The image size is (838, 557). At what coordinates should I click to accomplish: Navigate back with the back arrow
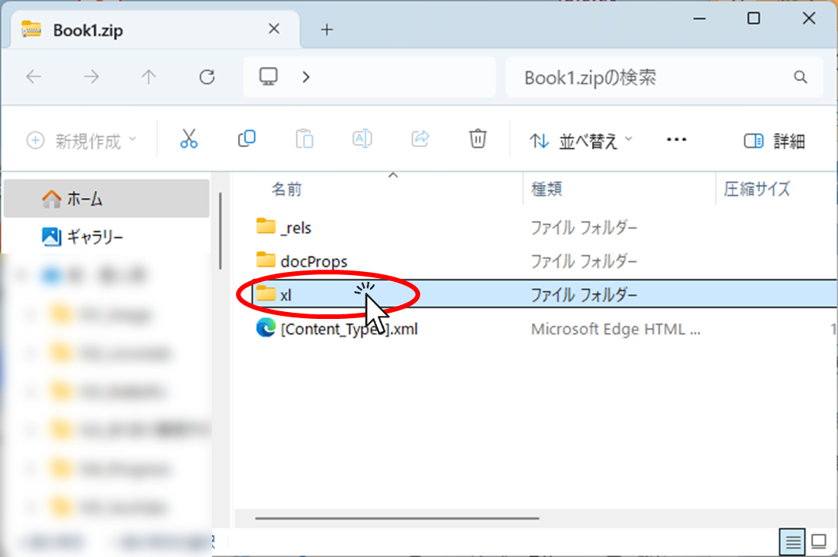pos(34,77)
